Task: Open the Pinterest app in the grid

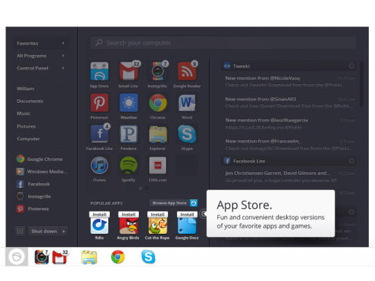Action: pos(99,103)
